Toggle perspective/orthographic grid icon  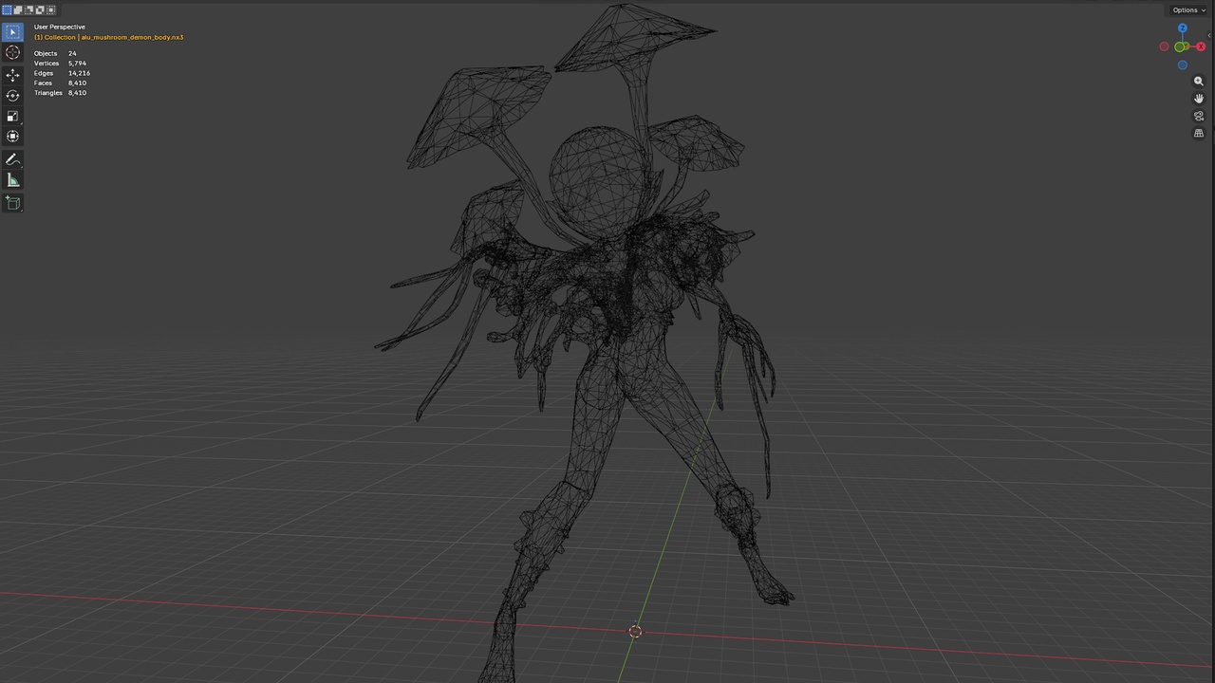[x=1199, y=134]
